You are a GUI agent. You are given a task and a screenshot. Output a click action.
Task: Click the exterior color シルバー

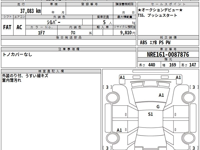54,22
